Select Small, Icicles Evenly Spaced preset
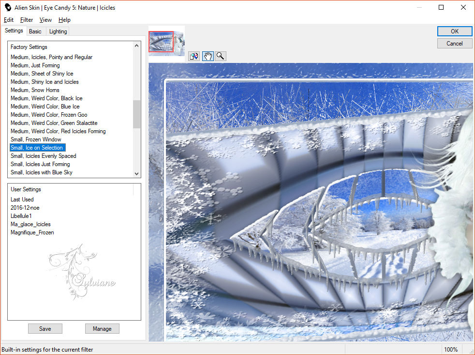Viewport: 475px width, 355px height. click(44, 155)
